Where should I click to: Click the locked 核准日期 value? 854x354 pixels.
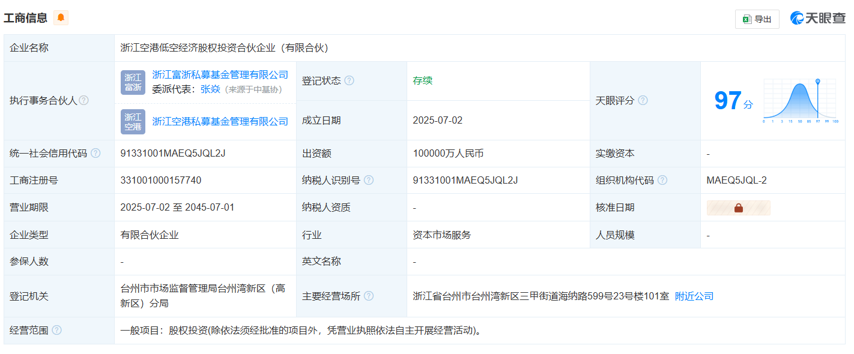[x=738, y=208]
